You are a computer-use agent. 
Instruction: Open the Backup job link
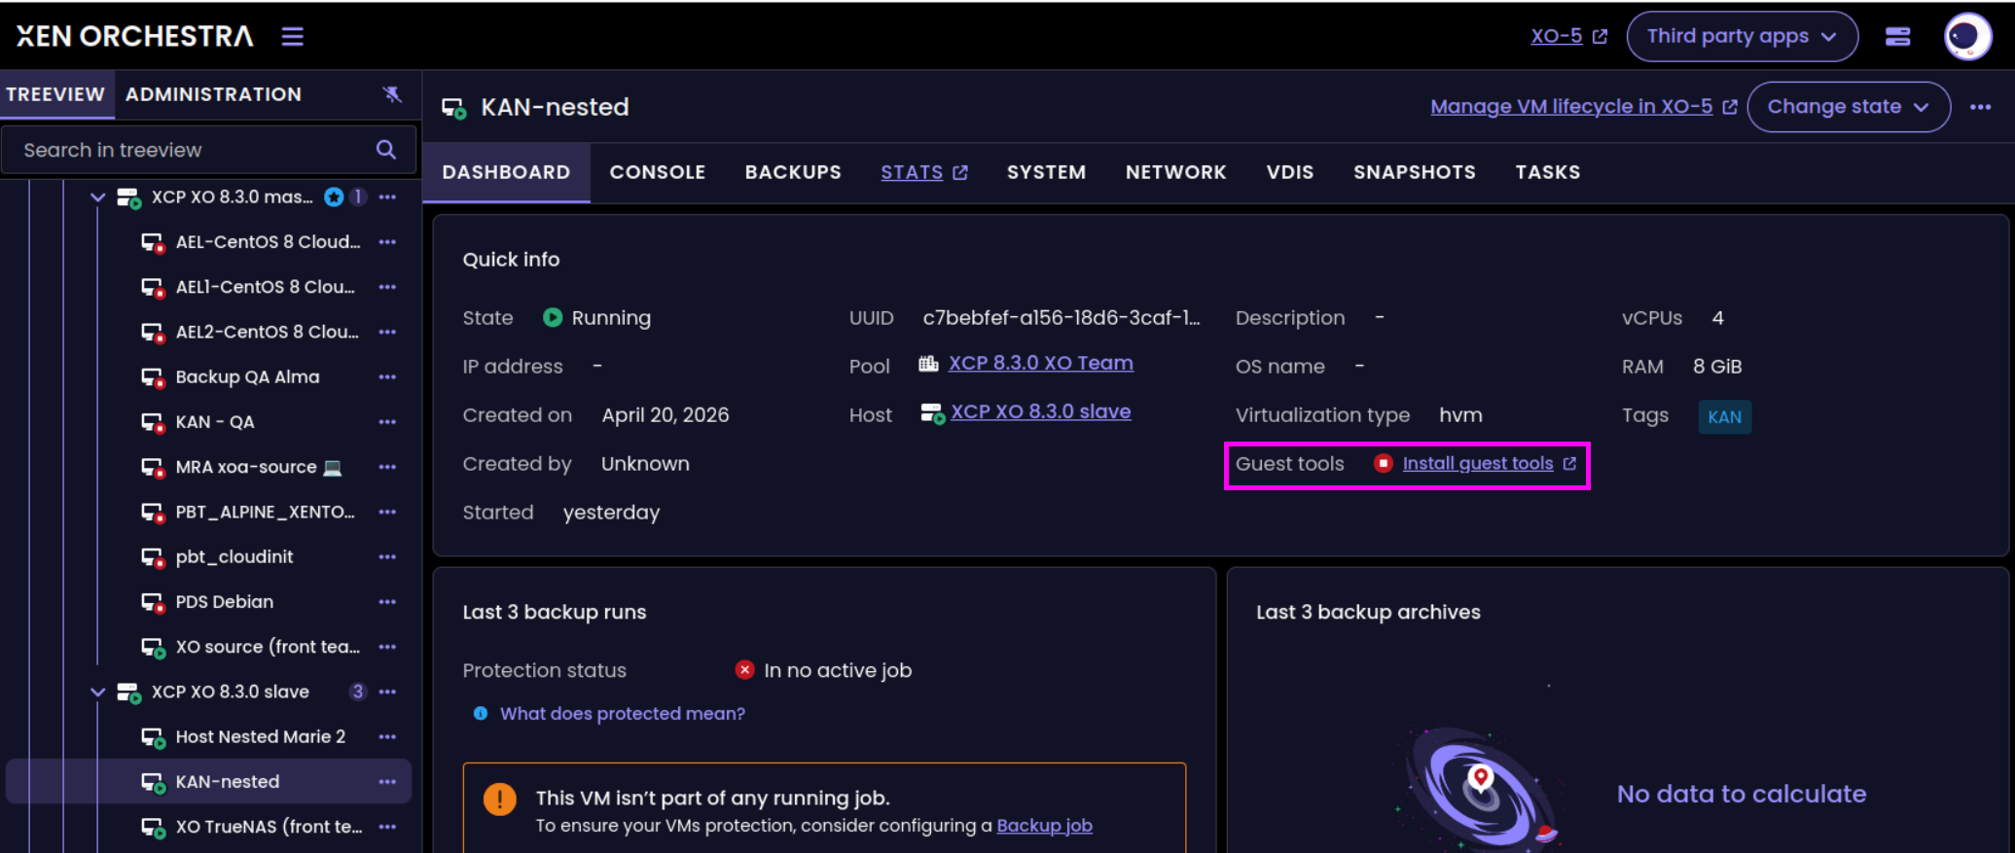(x=1044, y=826)
